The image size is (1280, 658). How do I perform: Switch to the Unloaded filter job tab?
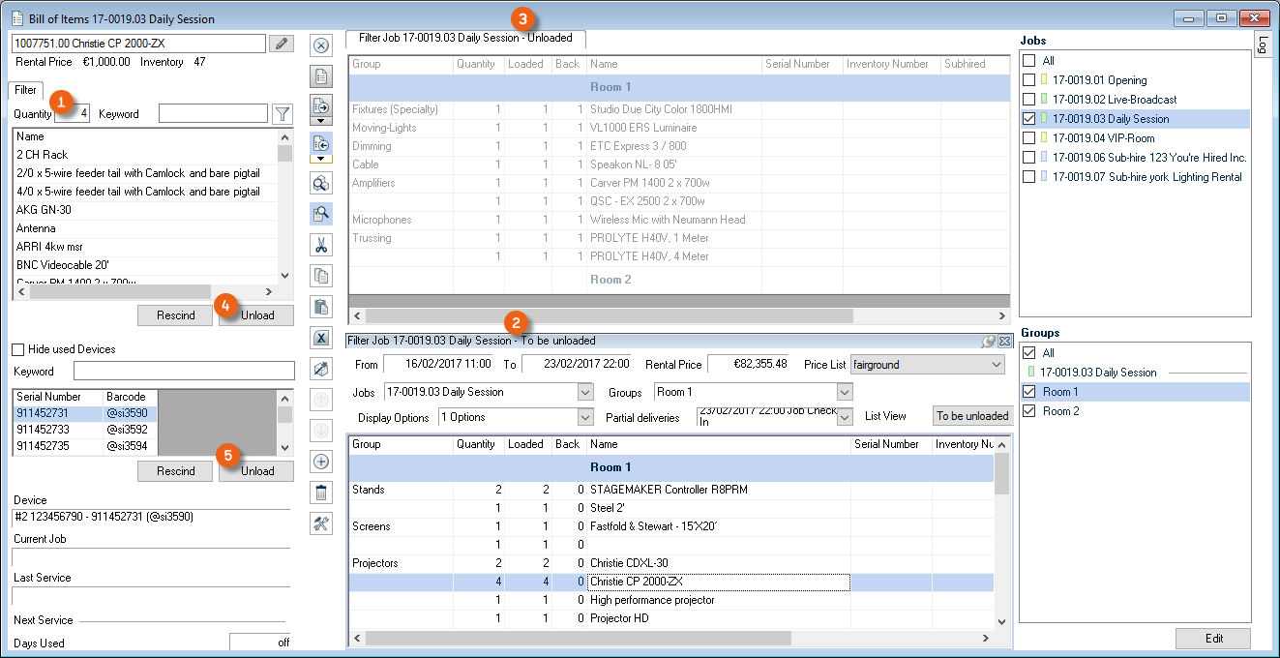click(x=465, y=39)
